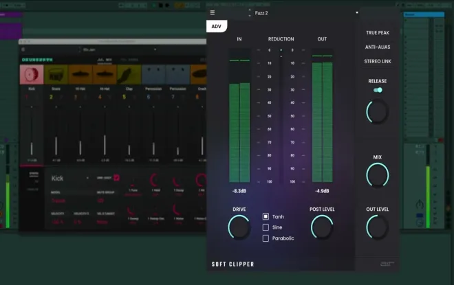
Task: Click the Fuzz 2 preset name
Action: click(261, 13)
